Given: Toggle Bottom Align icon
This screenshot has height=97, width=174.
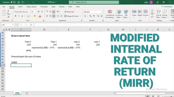Looking at the screenshot, I should 54,12.
